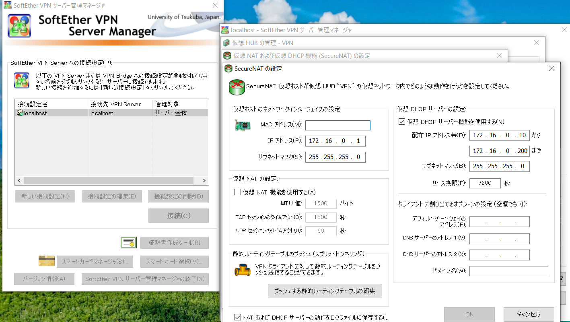Open バージョン情報

(44, 279)
